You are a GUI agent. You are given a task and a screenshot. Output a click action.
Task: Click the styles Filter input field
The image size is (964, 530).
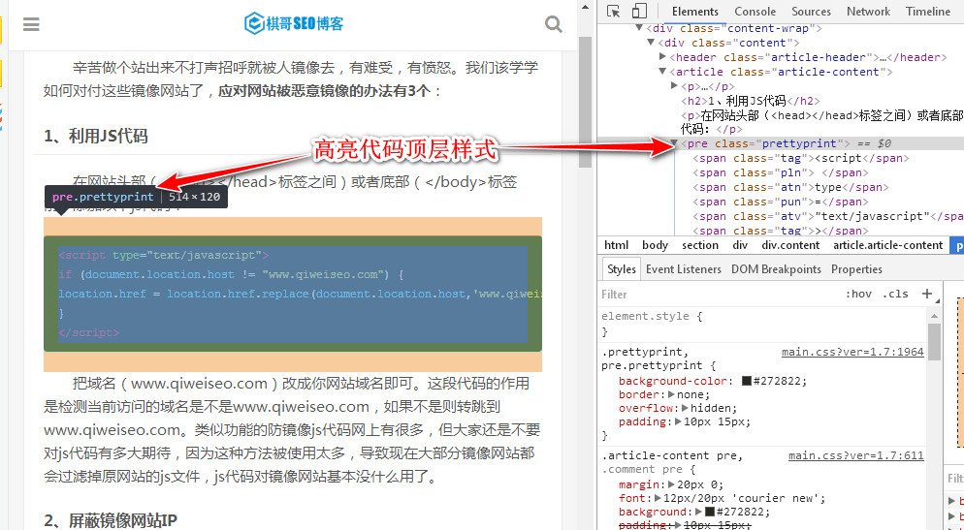pos(720,295)
